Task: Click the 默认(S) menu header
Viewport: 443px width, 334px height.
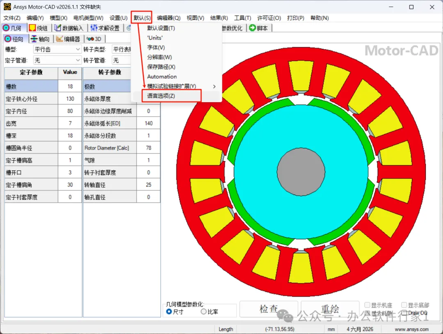Action: [x=142, y=18]
